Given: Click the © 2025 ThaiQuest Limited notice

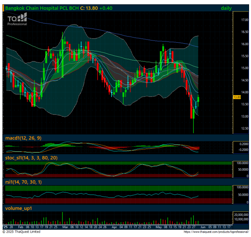Looking at the screenshot, I should click(x=21, y=232).
